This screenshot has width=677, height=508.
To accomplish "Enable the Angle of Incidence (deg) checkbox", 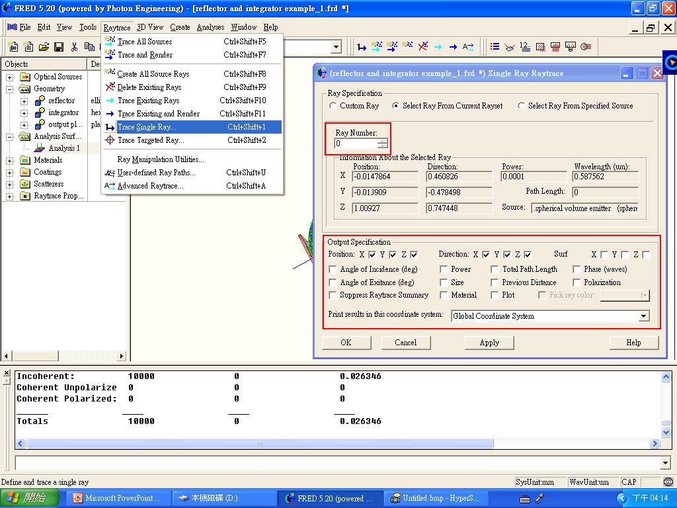I will pos(333,270).
